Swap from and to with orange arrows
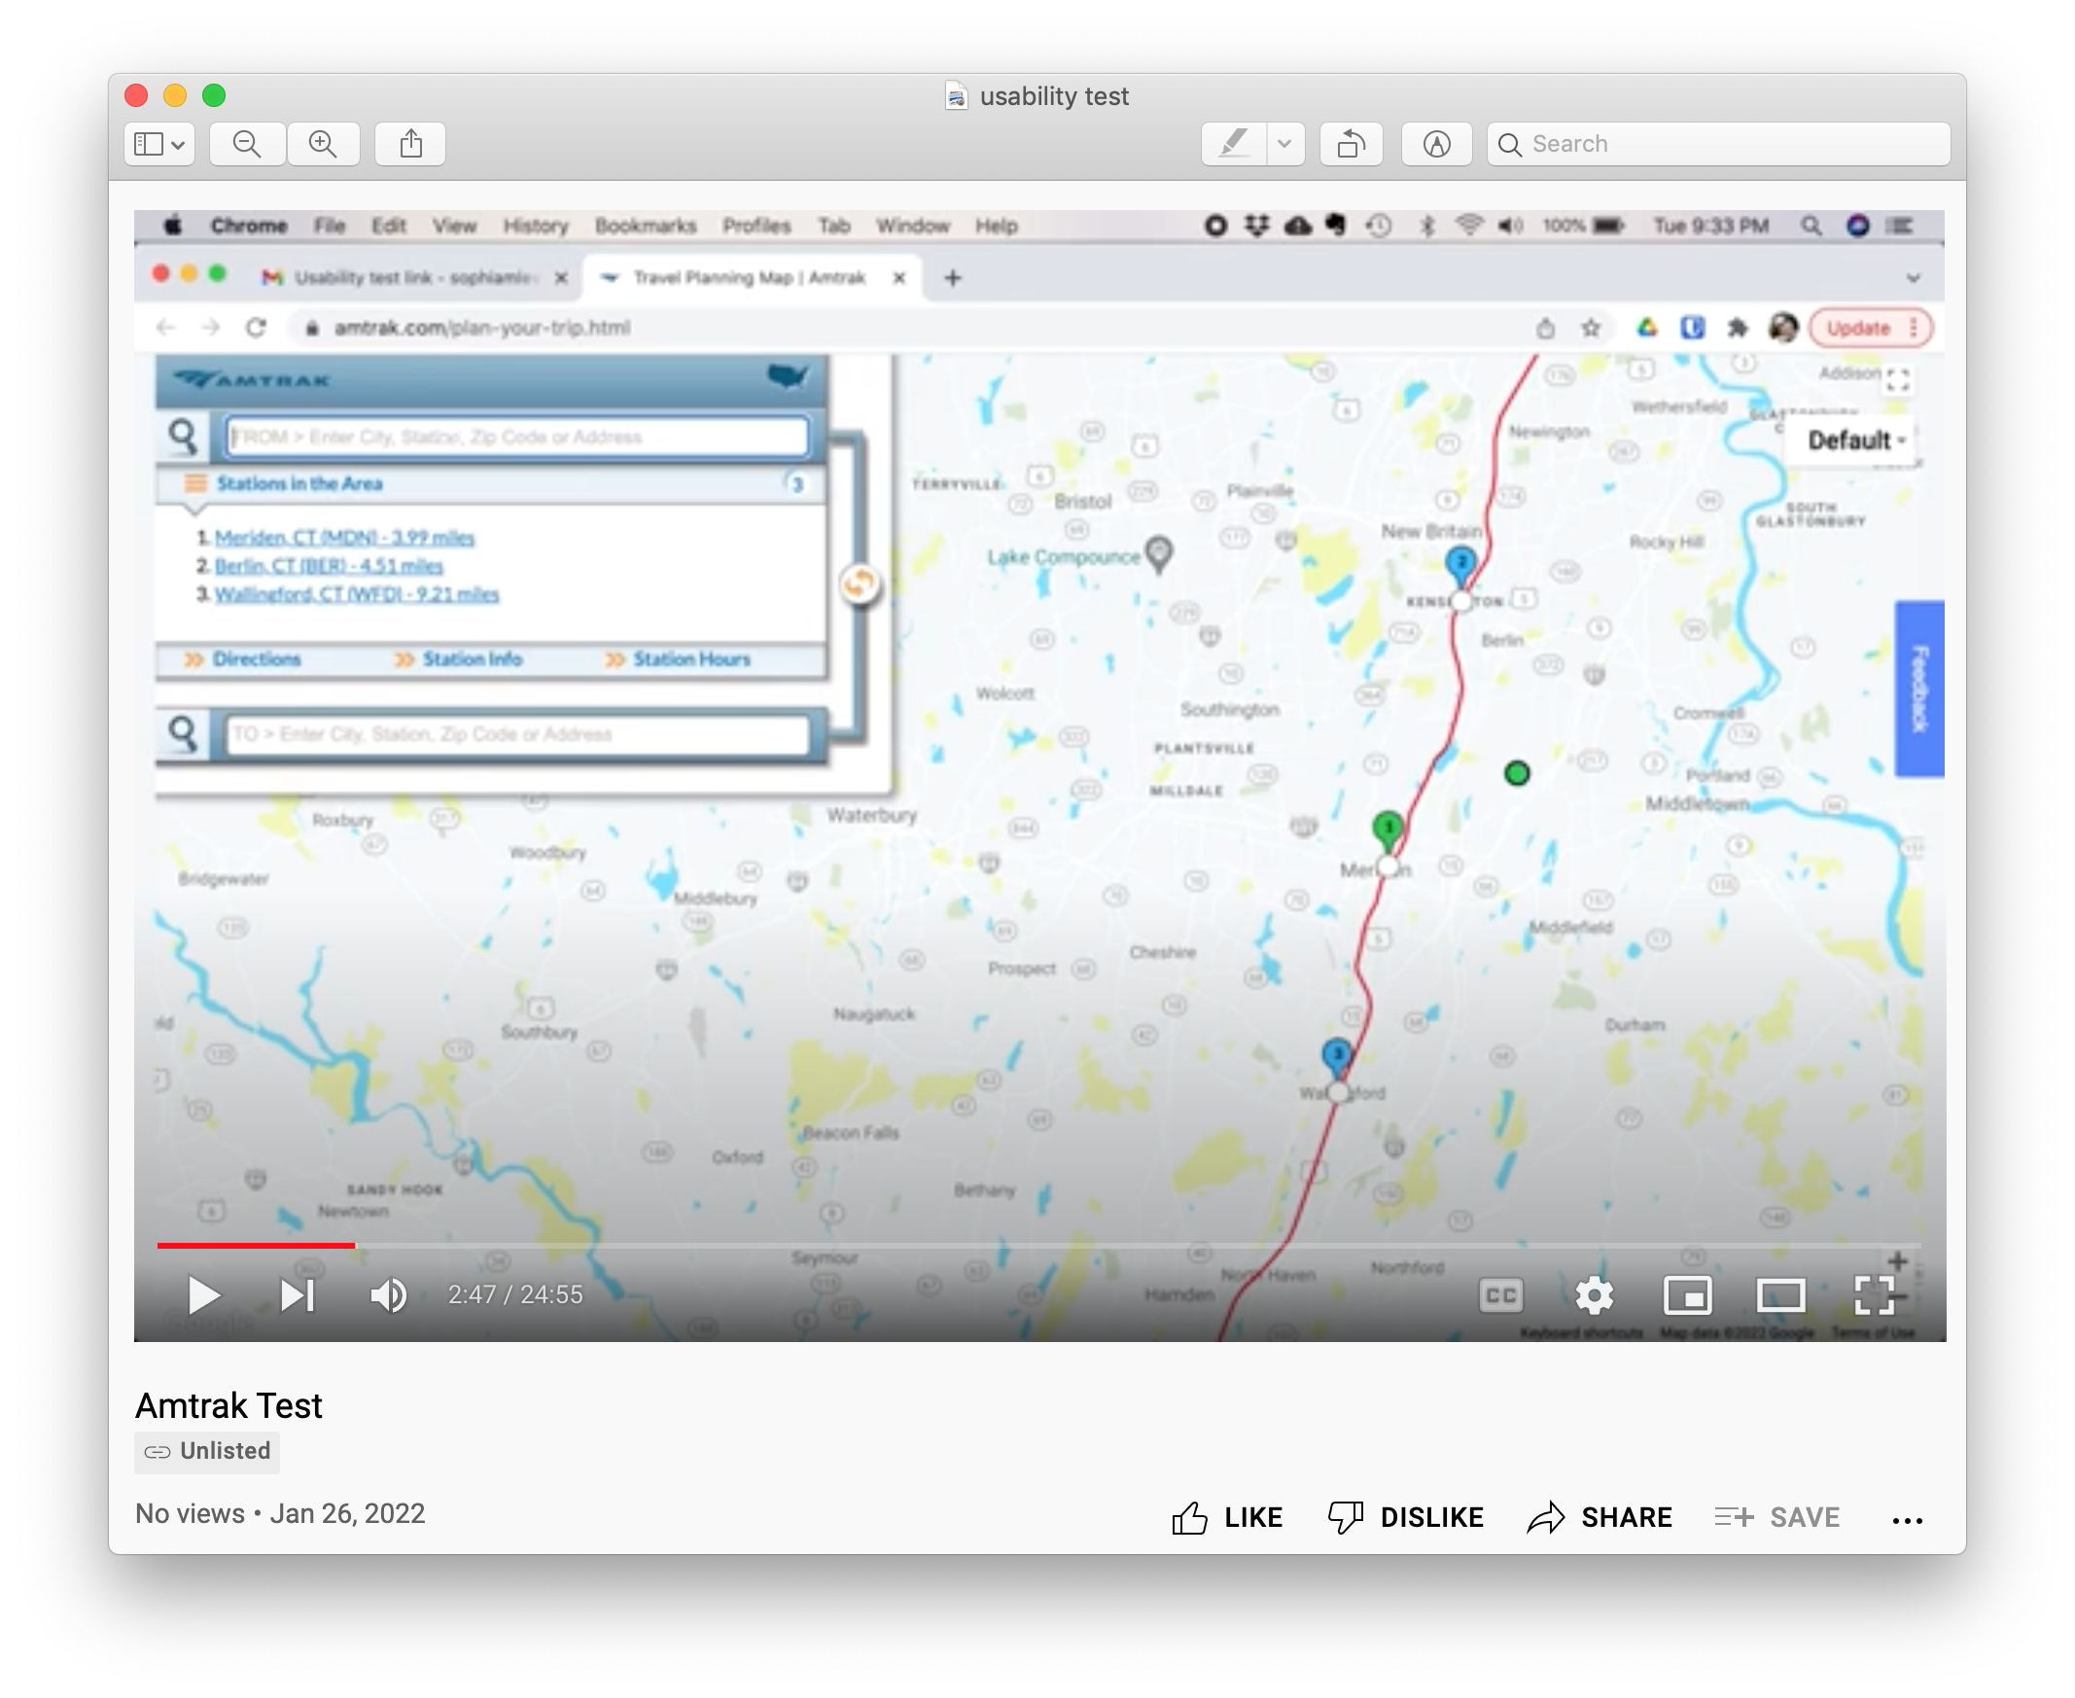Image resolution: width=2075 pixels, height=1698 pixels. pyautogui.click(x=859, y=584)
